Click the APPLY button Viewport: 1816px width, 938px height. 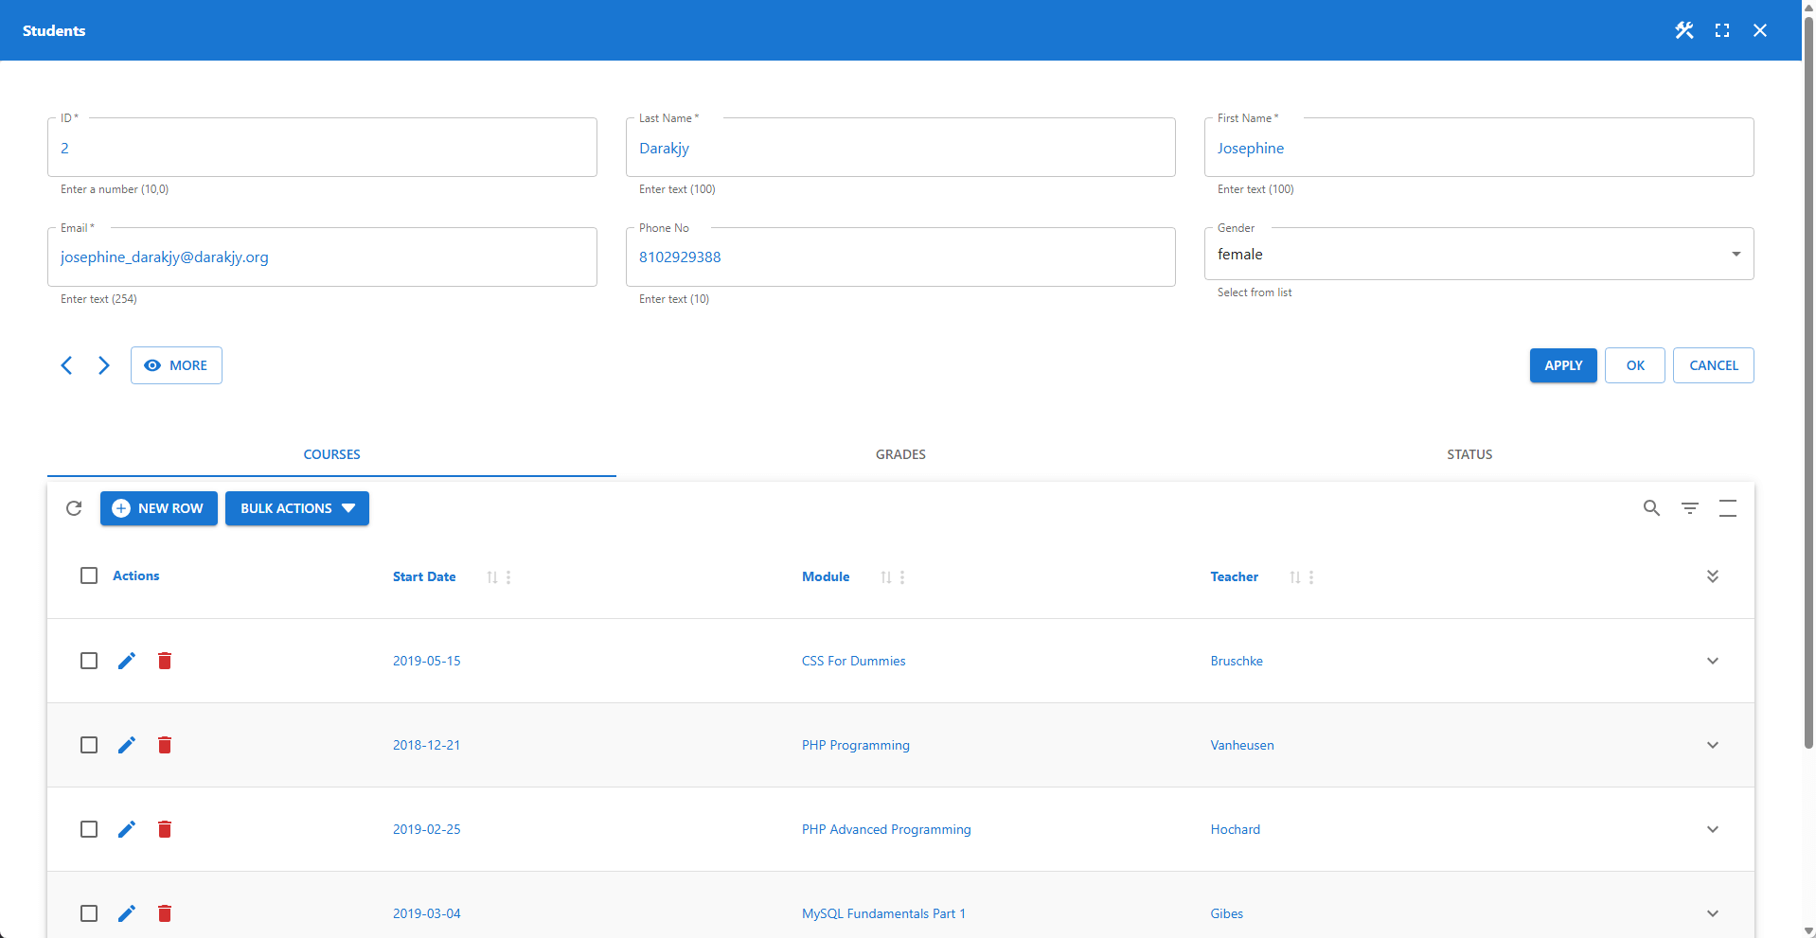click(x=1562, y=365)
